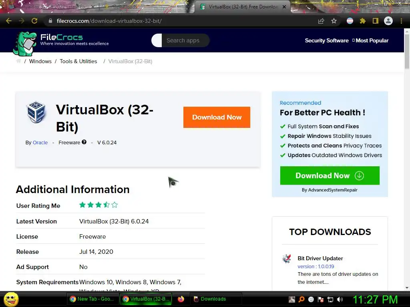Click the 'TOP DOWNLOADS' heading
Screen dimensions: 410x307
[x=330, y=232]
